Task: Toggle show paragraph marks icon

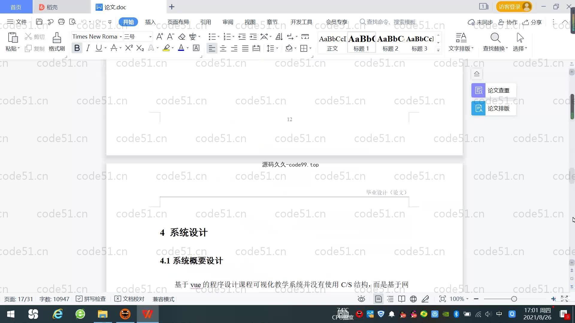Action: coord(290,36)
